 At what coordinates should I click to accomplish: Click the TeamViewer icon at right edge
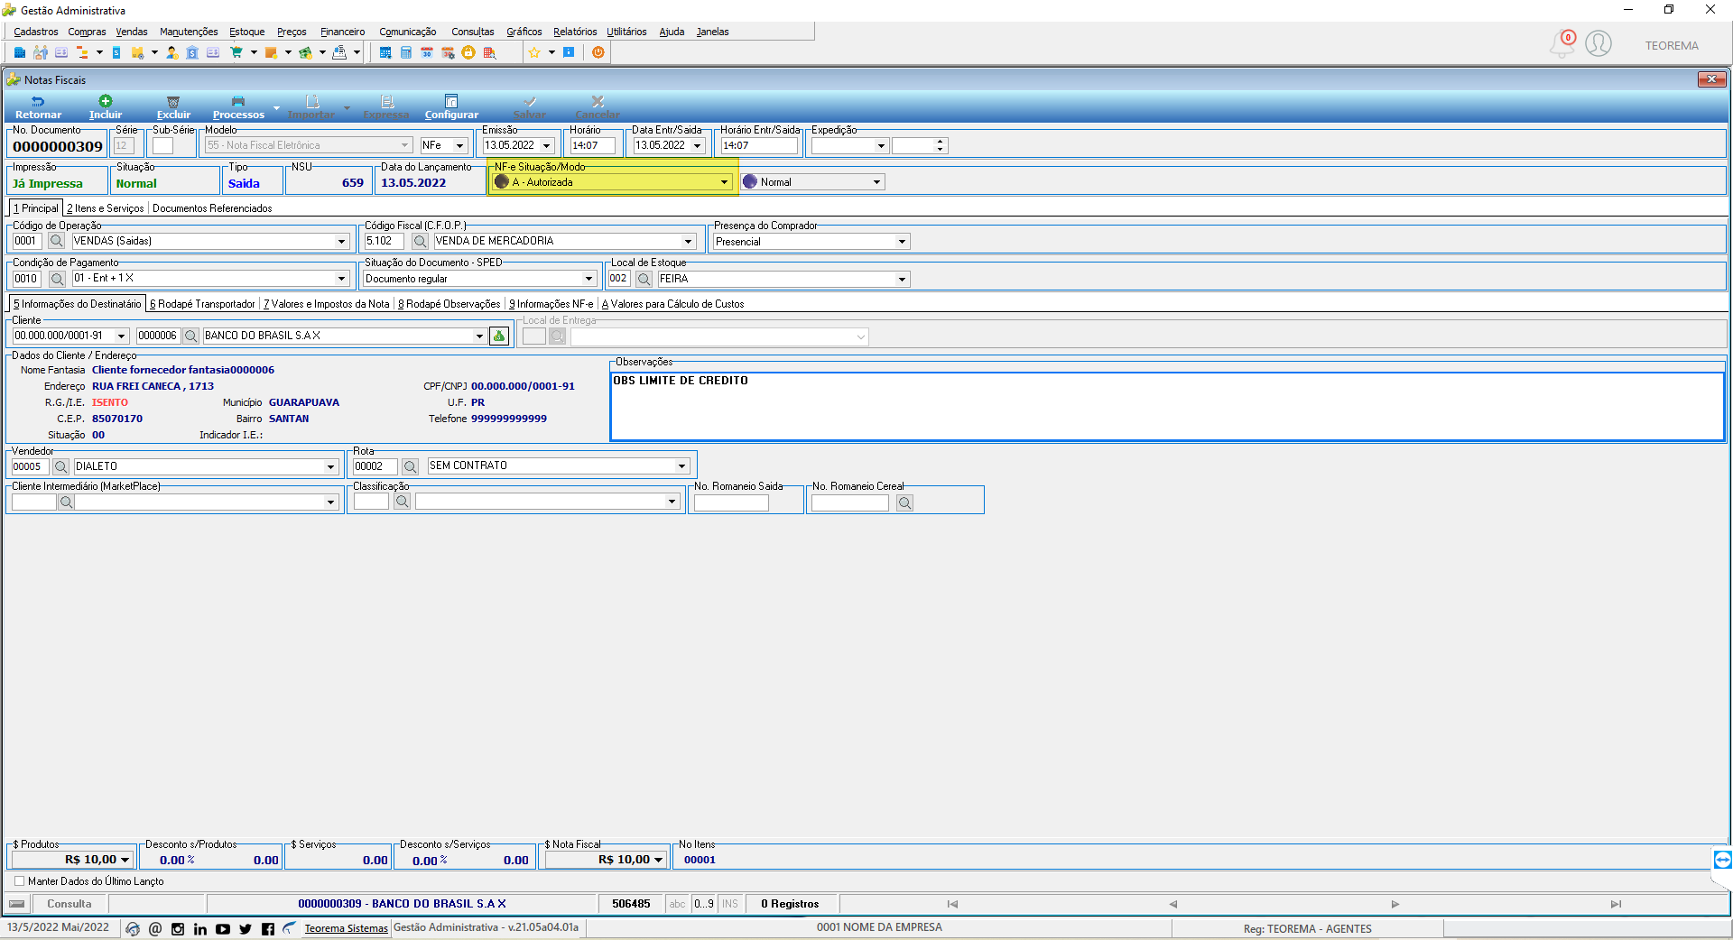click(x=1722, y=859)
